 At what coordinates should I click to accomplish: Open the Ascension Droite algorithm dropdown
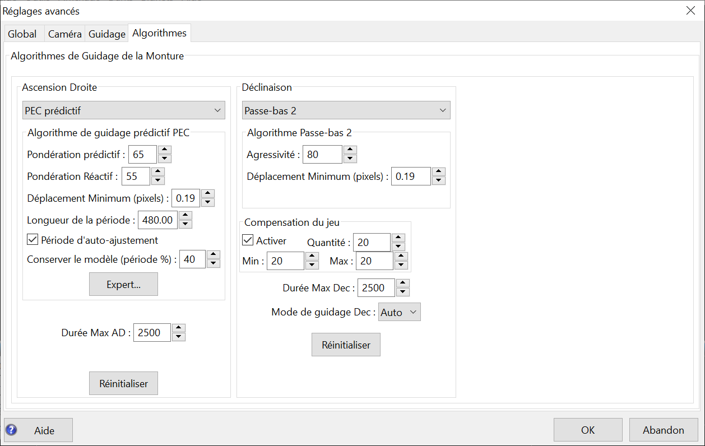click(124, 110)
